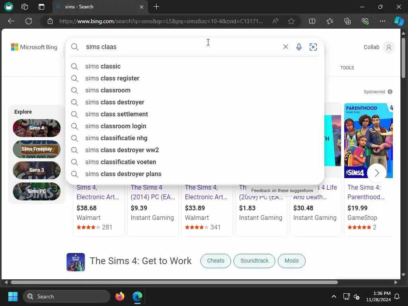Open the Sims 4 Explore thumbnail
This screenshot has width=408, height=306.
[37, 128]
